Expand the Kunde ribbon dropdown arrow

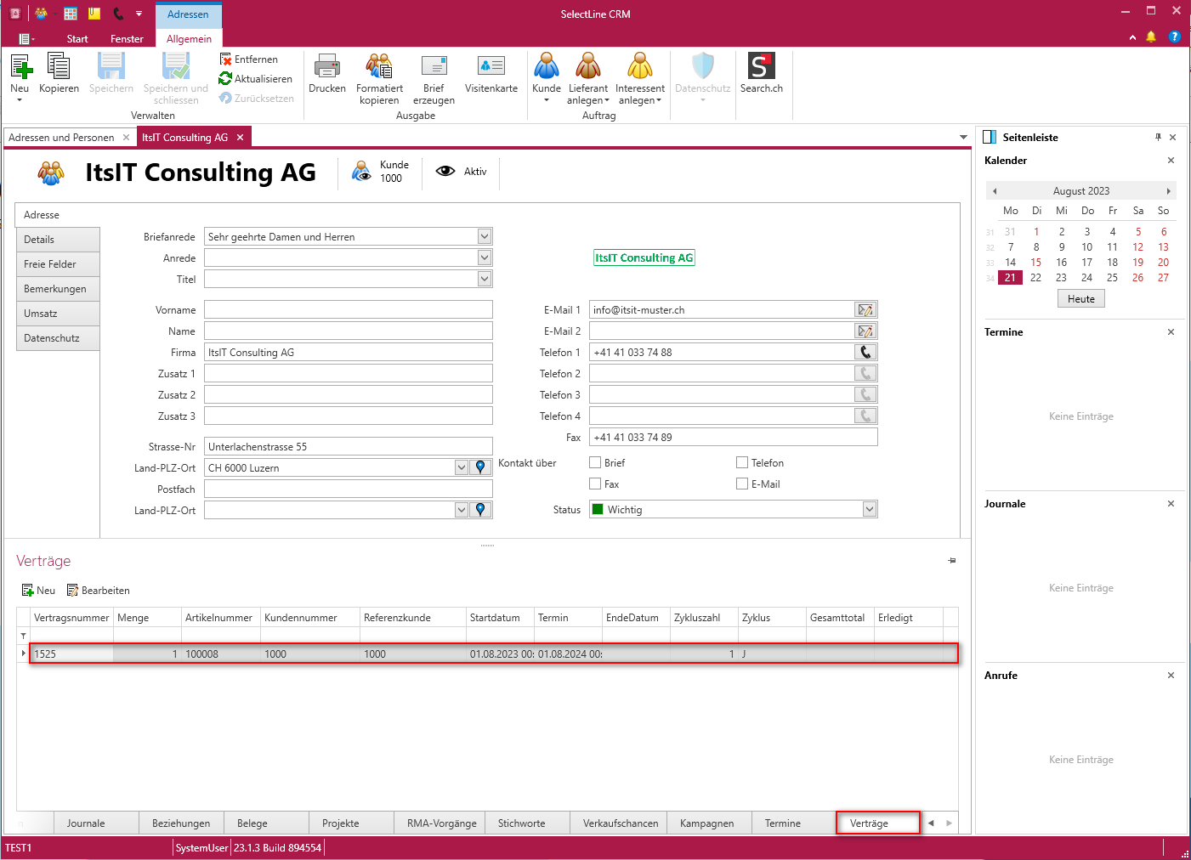tap(547, 100)
